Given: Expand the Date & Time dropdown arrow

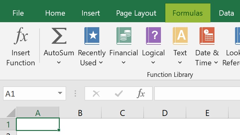Looking at the screenshot, I should [x=216, y=62].
